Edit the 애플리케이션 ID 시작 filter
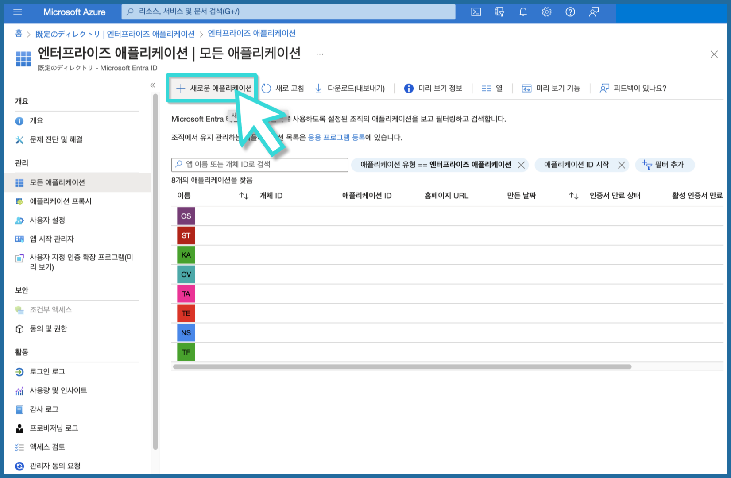Viewport: 731px width, 478px height. pos(576,165)
